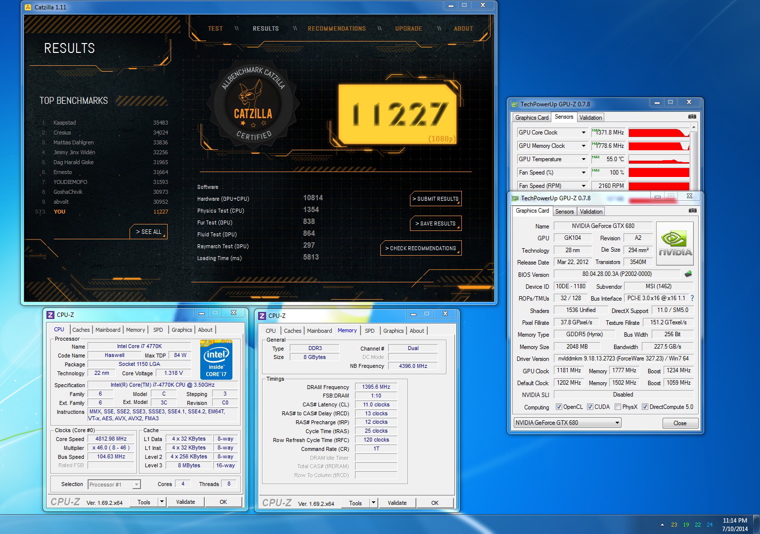Toggle the PhysX checkbox
760x534 pixels.
(618, 407)
